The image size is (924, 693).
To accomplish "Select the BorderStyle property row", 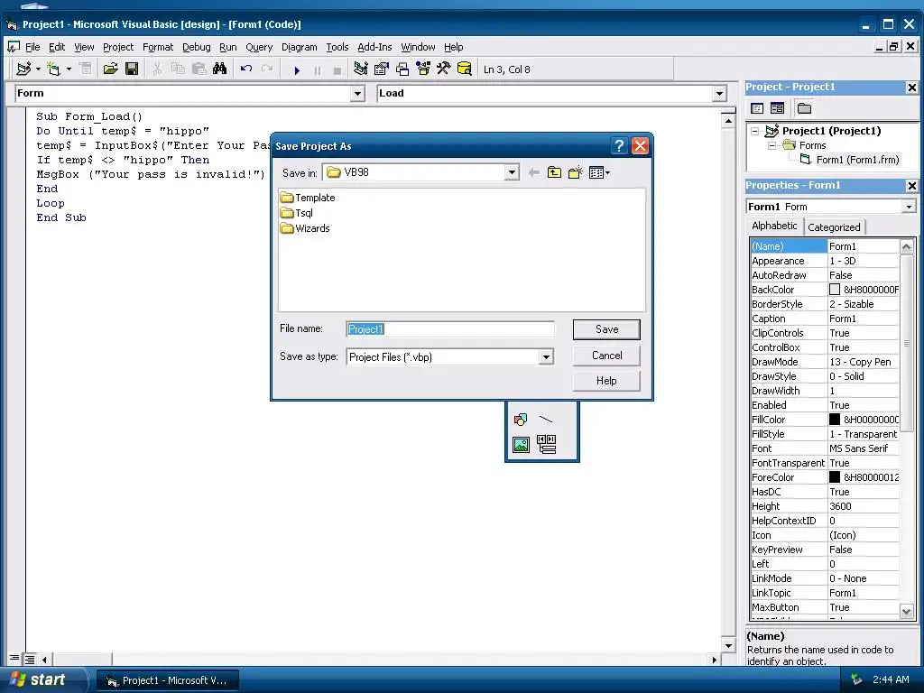I will tap(825, 304).
